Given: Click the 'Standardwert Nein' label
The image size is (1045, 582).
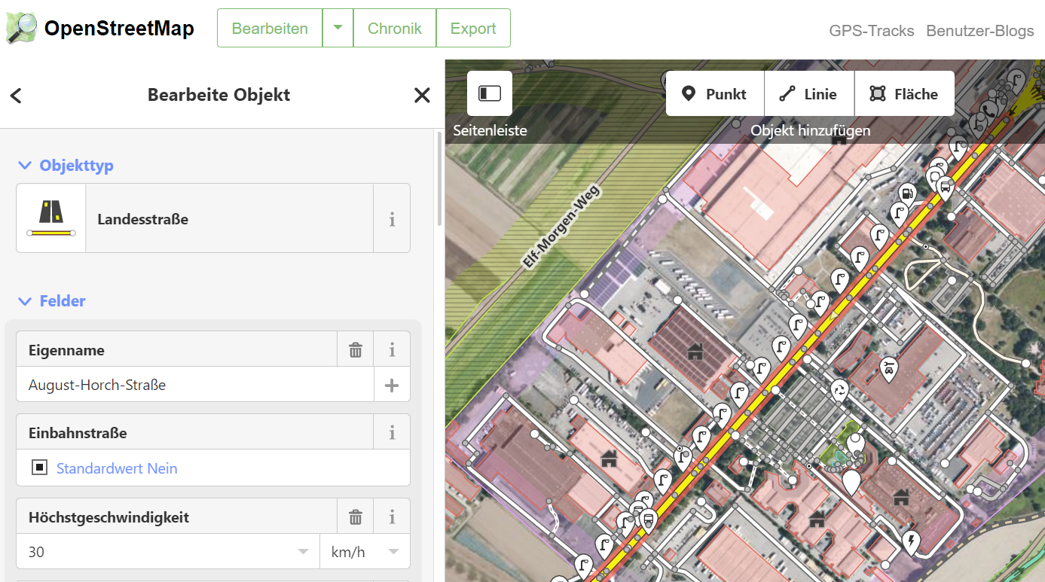Looking at the screenshot, I should [117, 468].
